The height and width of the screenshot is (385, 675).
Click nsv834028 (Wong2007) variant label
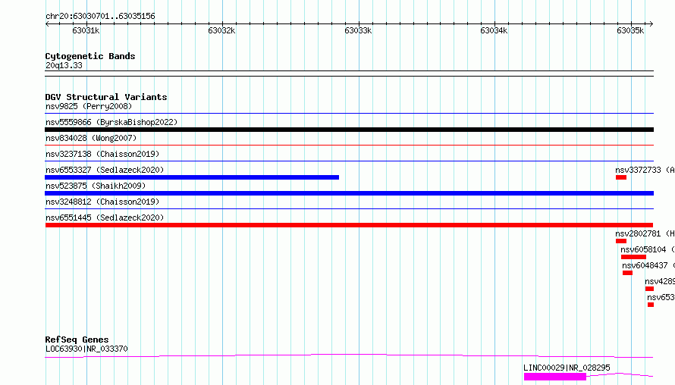coord(91,138)
